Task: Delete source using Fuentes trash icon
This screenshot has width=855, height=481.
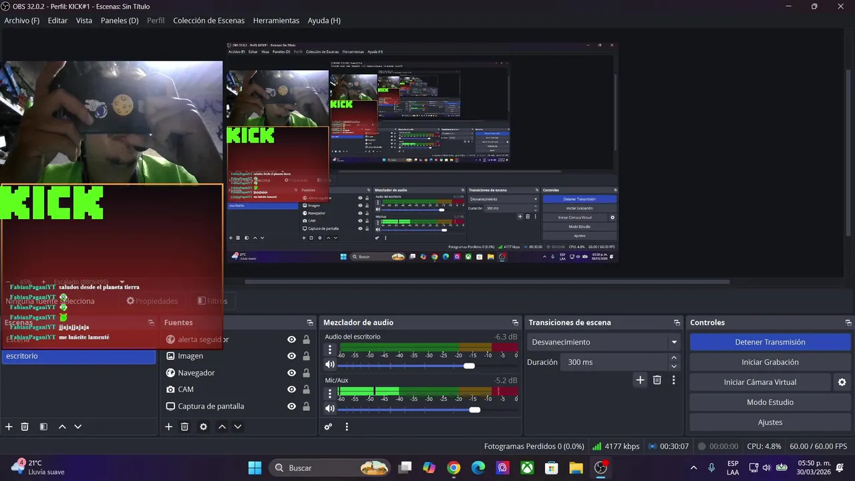Action: [185, 427]
